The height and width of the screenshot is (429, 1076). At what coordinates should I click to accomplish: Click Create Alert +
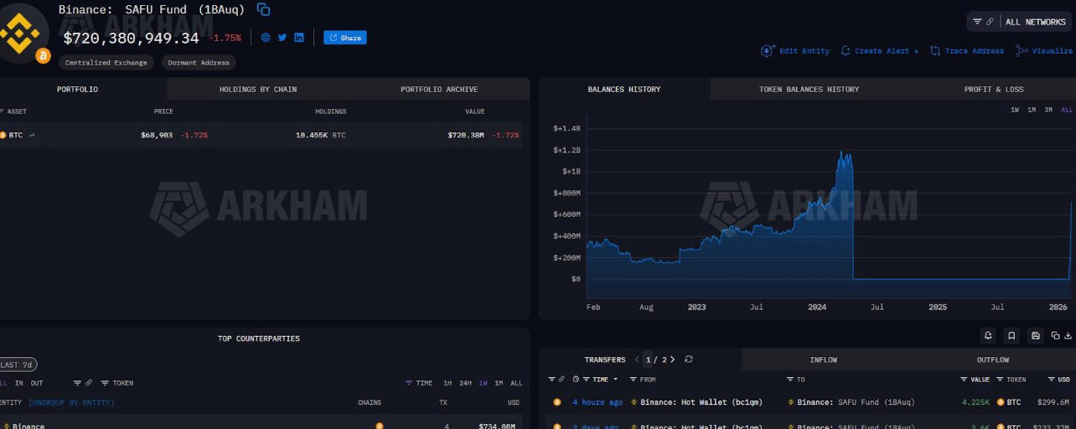(x=879, y=51)
